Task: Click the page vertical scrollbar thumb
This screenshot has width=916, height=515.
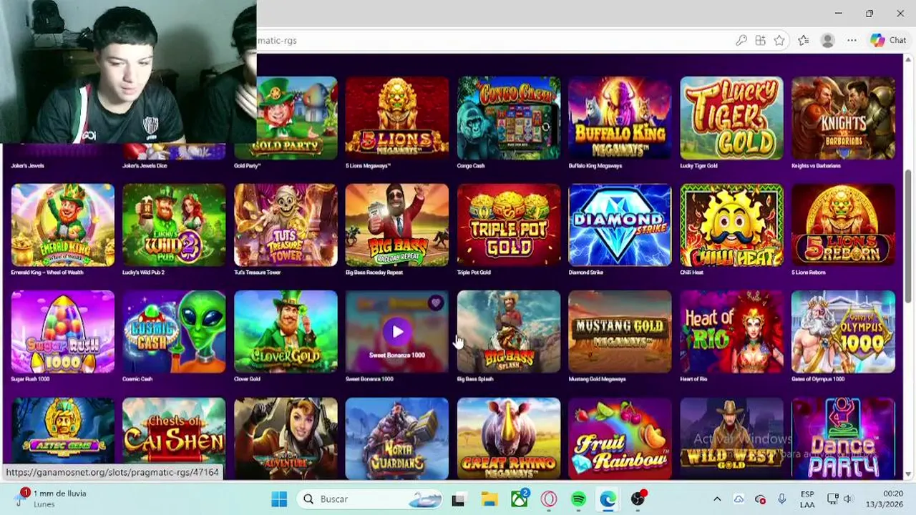Action: coord(909,236)
